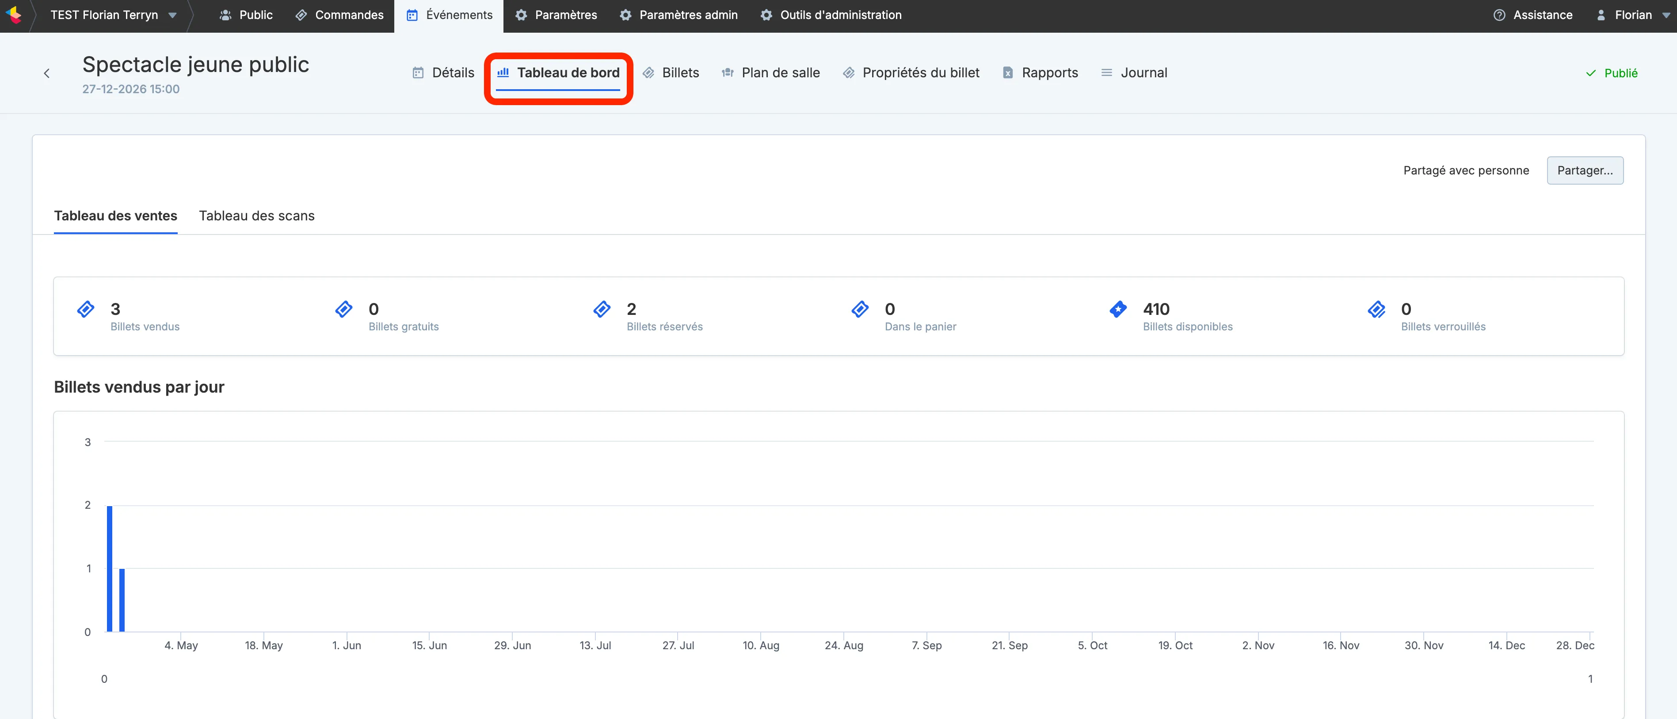The image size is (1677, 719).
Task: Open the TEST Florian Terryn organization dropdown
Action: tap(114, 15)
